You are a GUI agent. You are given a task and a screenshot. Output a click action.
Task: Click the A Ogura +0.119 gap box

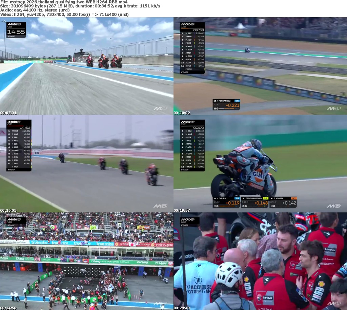226,202
